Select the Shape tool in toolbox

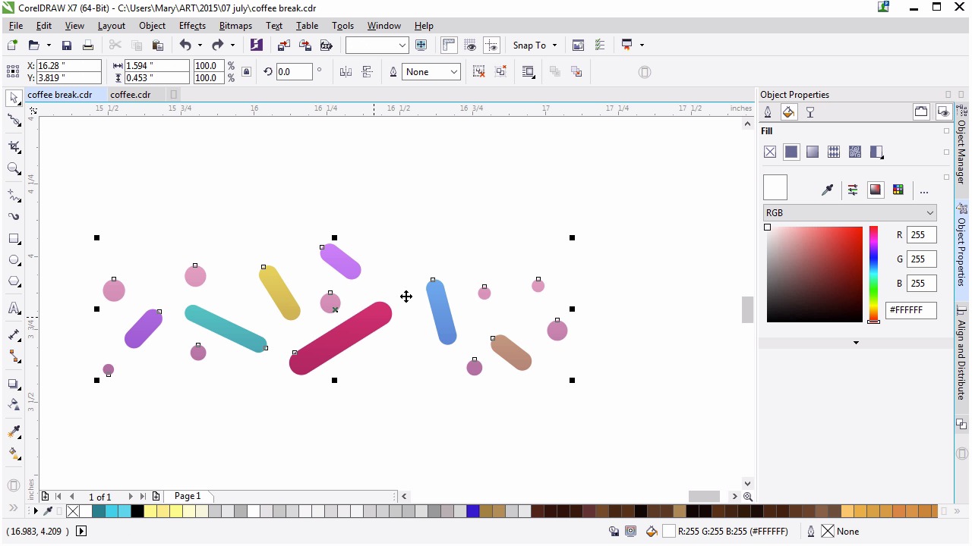[14, 121]
